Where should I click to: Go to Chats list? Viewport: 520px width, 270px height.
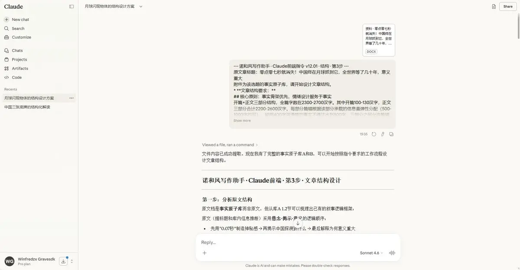[17, 51]
